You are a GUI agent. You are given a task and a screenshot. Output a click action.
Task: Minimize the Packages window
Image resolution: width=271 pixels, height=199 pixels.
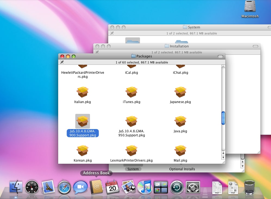(x=68, y=56)
